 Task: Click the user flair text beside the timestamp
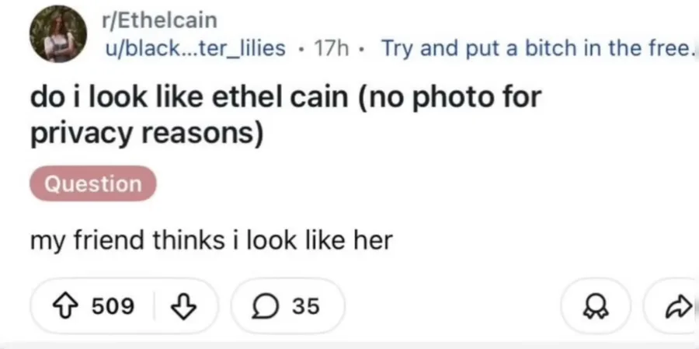(x=536, y=48)
